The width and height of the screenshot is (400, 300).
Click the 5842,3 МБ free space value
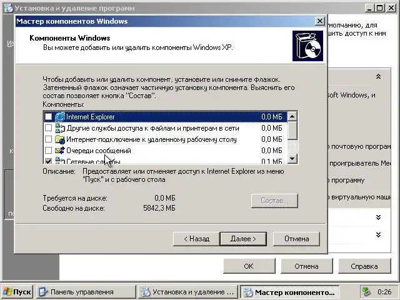coord(159,208)
